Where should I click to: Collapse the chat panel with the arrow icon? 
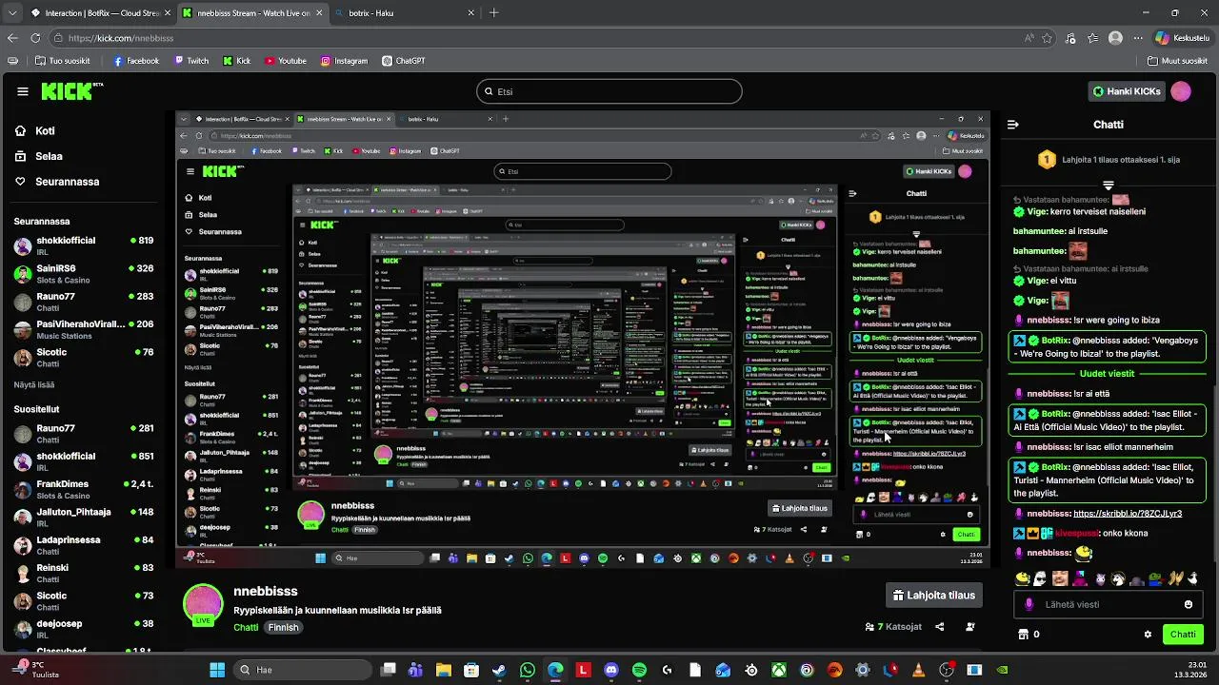point(1013,125)
